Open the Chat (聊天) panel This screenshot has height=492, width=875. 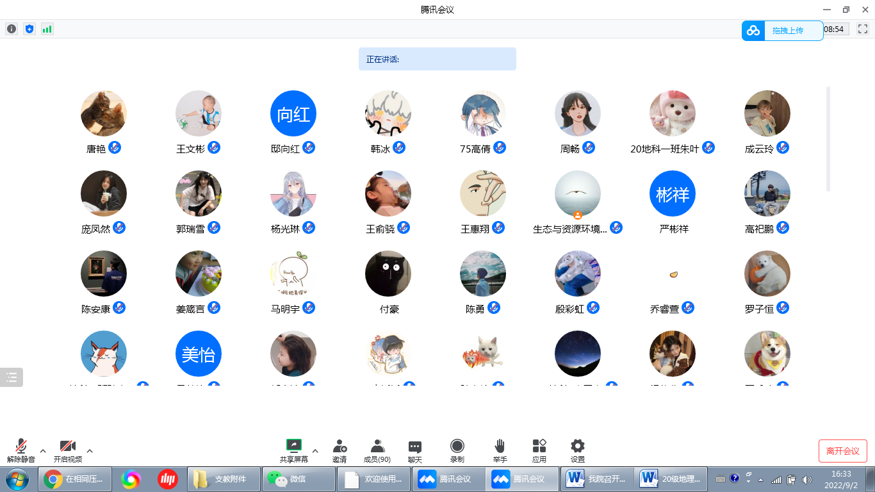click(415, 450)
